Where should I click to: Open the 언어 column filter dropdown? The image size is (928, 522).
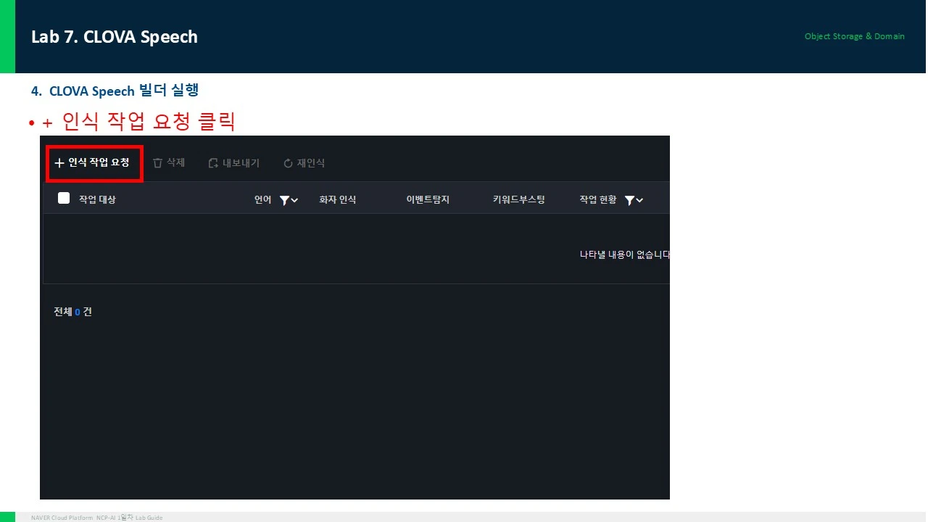(289, 200)
